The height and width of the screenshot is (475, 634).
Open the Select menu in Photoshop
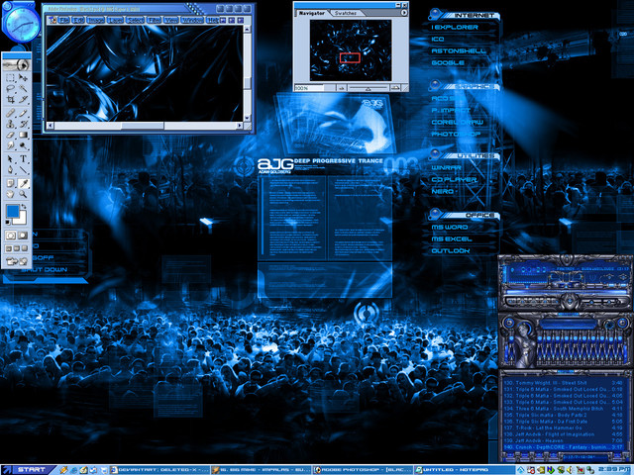tap(135, 20)
